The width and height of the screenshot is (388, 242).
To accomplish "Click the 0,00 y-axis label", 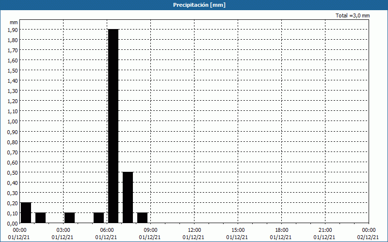I will pyautogui.click(x=13, y=224).
